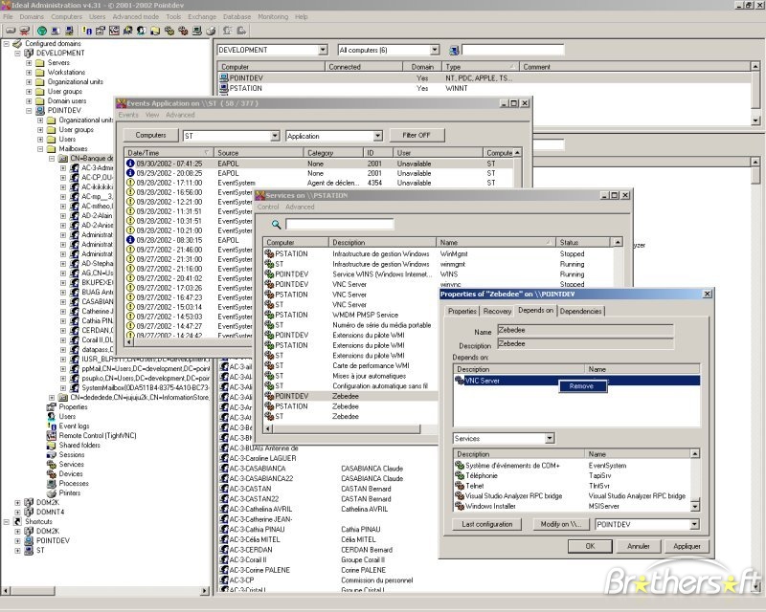Open the Exchange menu
The width and height of the screenshot is (766, 612).
[201, 17]
